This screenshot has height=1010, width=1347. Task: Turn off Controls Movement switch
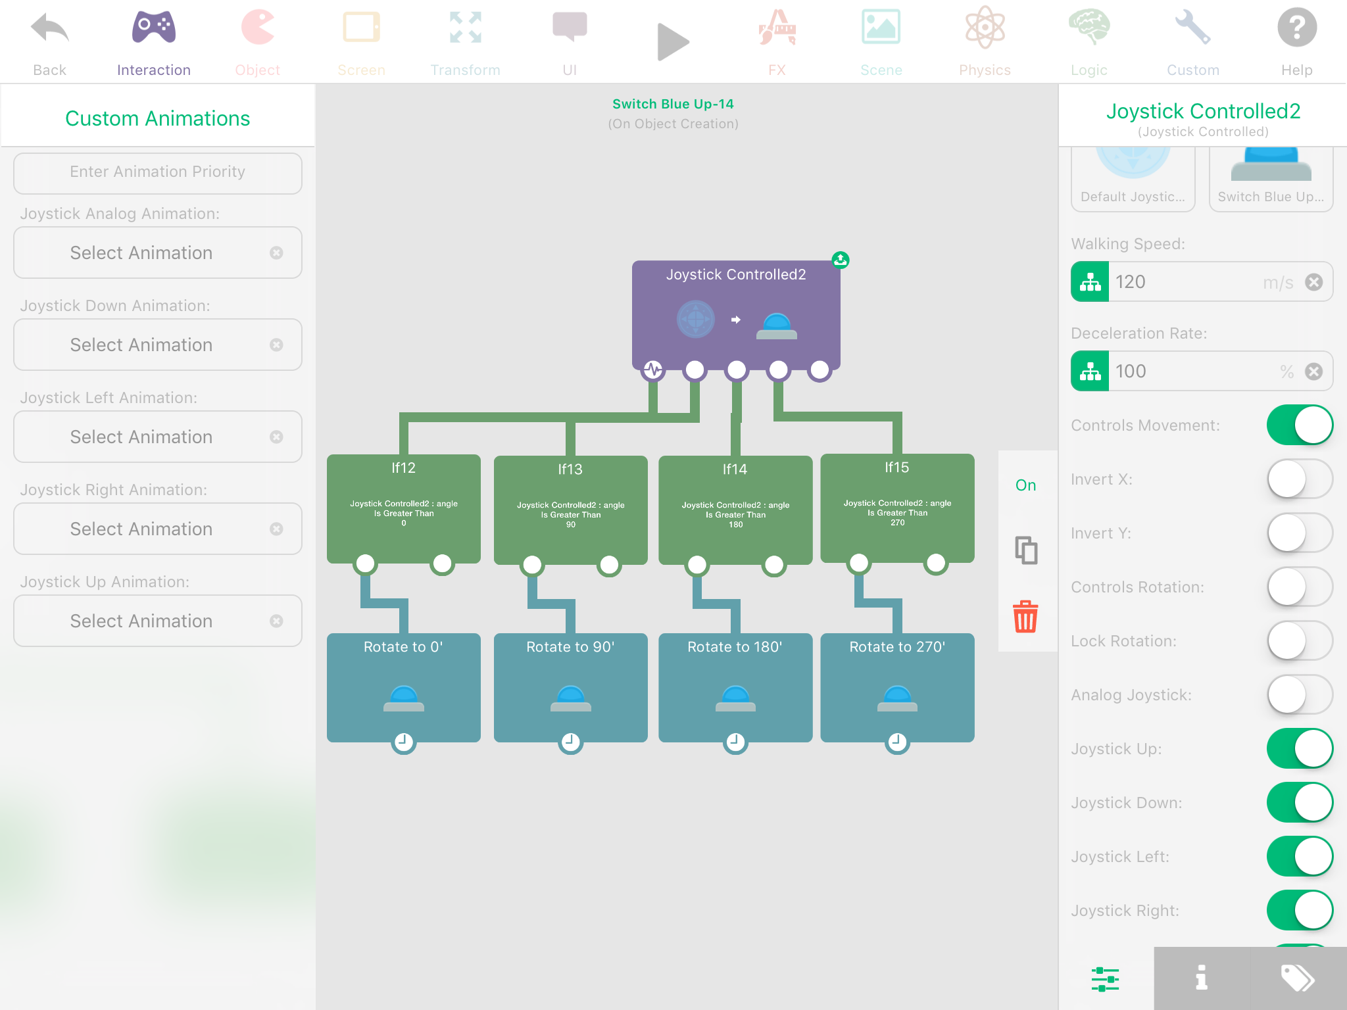click(1299, 425)
